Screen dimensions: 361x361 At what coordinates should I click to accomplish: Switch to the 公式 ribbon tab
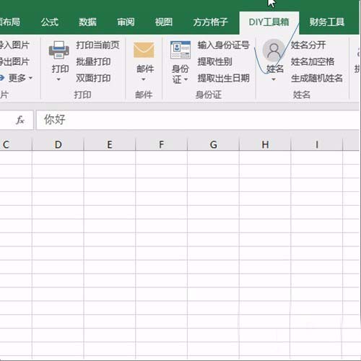click(x=50, y=22)
